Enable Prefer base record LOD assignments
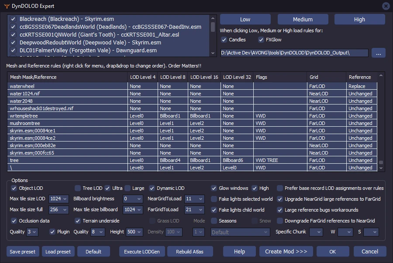 point(280,188)
